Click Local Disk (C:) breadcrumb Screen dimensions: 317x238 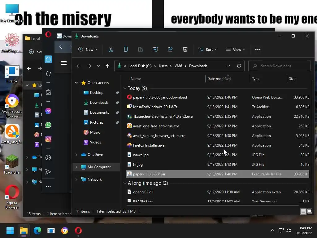[x=140, y=66]
